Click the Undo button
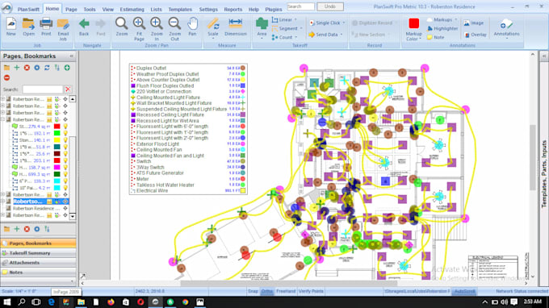Viewport: 549px width, 308px height. click(x=330, y=6)
